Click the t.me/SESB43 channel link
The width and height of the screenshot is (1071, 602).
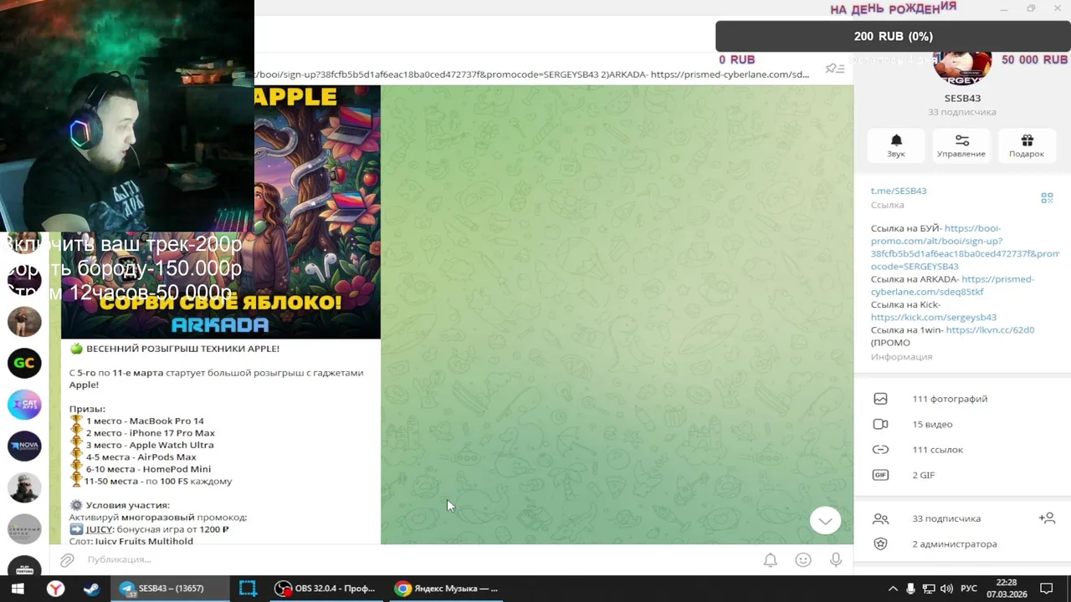click(899, 191)
